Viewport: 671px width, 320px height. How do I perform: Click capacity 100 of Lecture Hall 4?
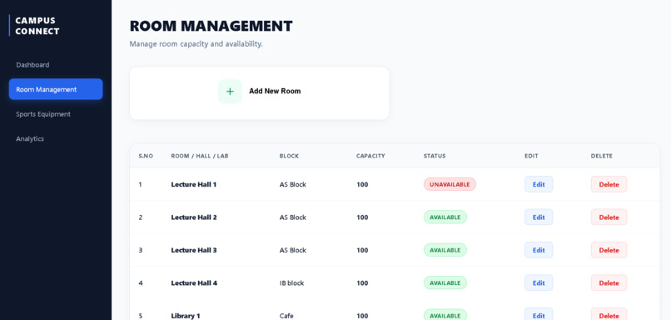point(362,282)
